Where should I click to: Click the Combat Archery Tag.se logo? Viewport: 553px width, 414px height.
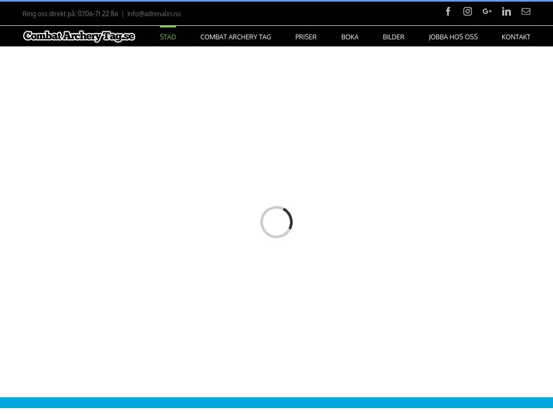pyautogui.click(x=79, y=36)
